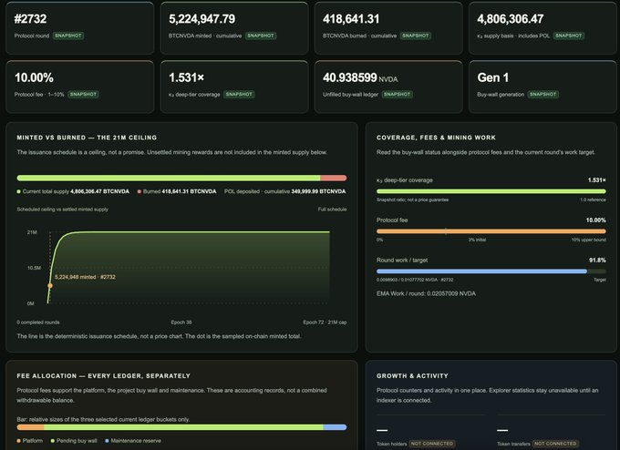Select the orange Platform legend dot
Screen dimensions: 620x450
18,441
